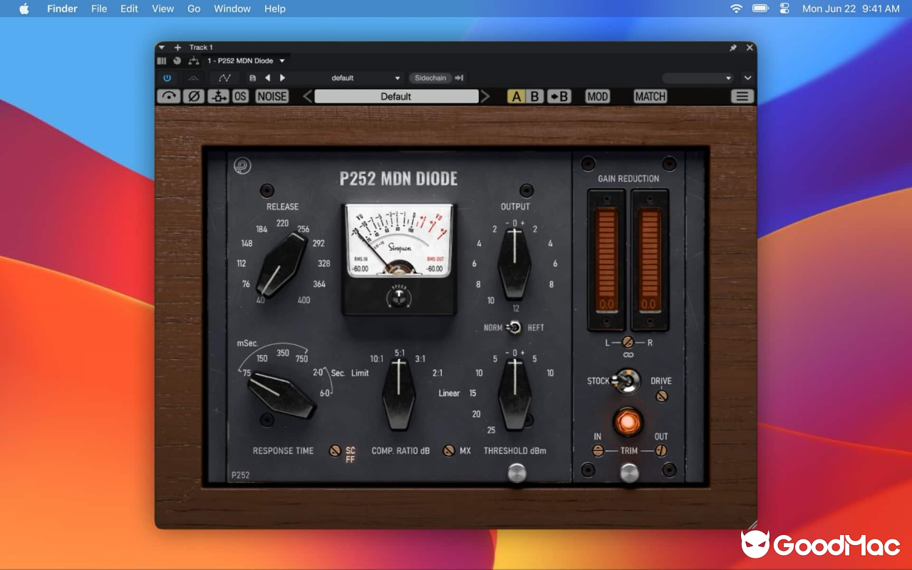Click the RESPONSE TIME knob
The image size is (912, 570).
pyautogui.click(x=281, y=395)
